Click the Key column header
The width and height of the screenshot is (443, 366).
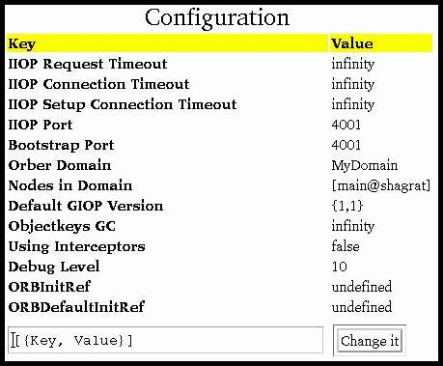(22, 43)
